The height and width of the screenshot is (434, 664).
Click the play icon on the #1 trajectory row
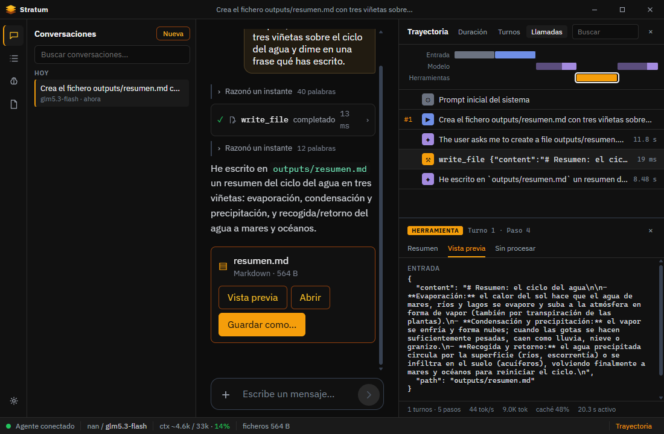point(428,120)
